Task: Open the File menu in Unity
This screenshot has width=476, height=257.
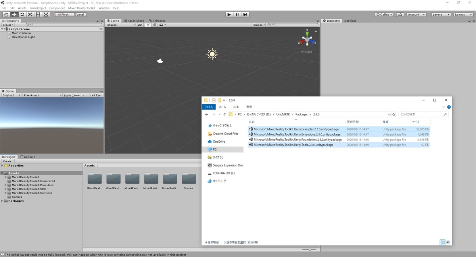Action: click(4, 8)
